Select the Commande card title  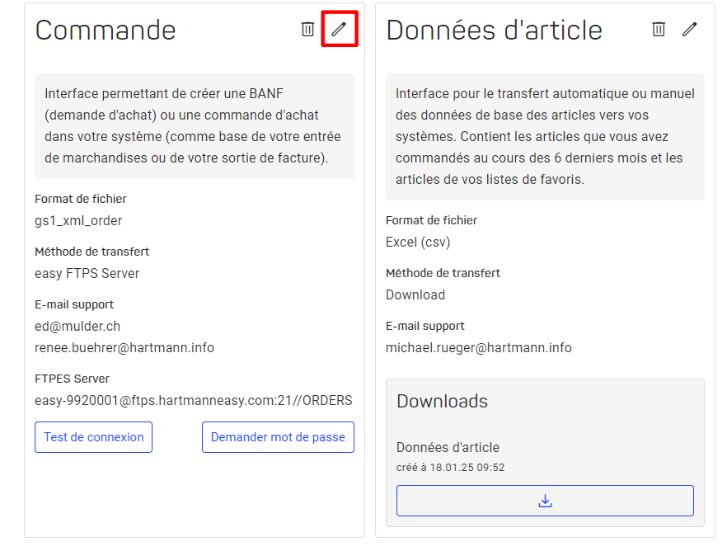[x=106, y=31]
